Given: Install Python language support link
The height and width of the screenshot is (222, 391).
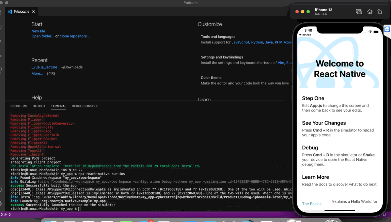Looking at the screenshot, I should [257, 42].
